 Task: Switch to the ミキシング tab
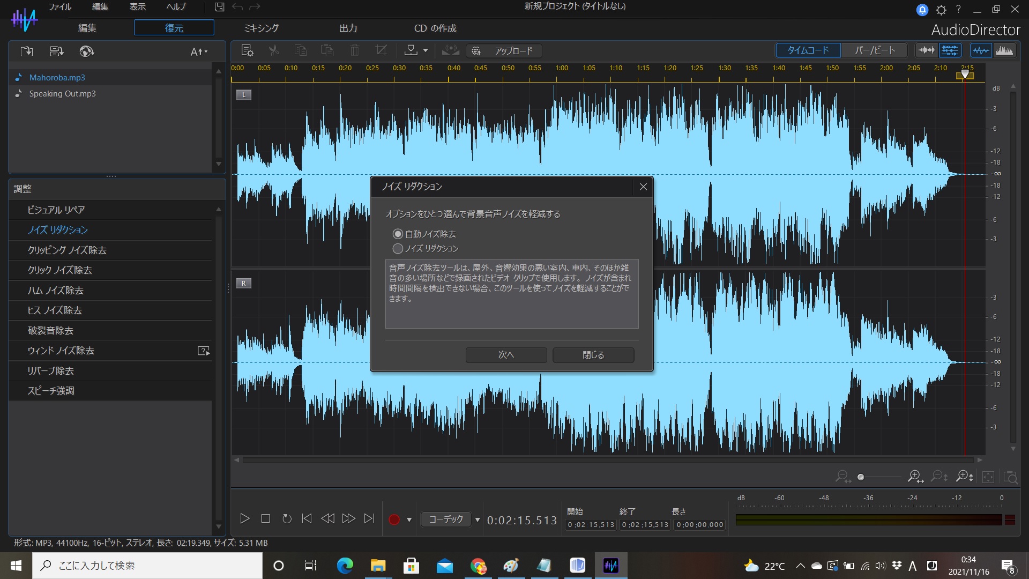coord(261,28)
